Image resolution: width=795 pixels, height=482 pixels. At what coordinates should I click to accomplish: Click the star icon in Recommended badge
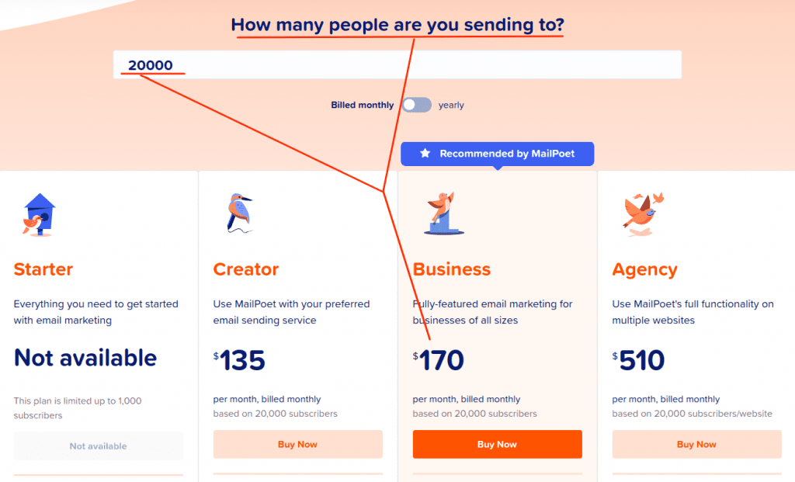coord(425,153)
